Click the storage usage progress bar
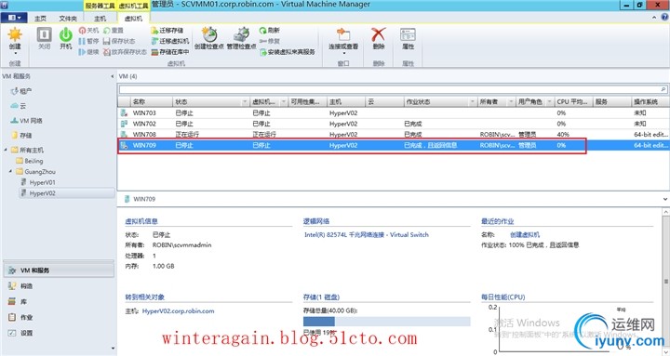The width and height of the screenshot is (670, 356). (387, 322)
